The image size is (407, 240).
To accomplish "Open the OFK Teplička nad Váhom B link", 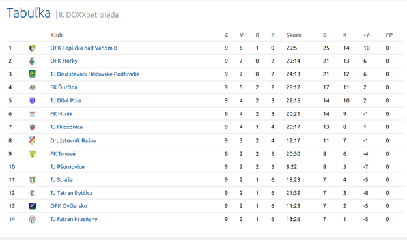I will point(84,48).
